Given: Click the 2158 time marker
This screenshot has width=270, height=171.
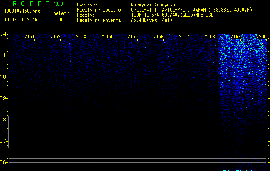Looking at the screenshot, I should click(x=210, y=37).
